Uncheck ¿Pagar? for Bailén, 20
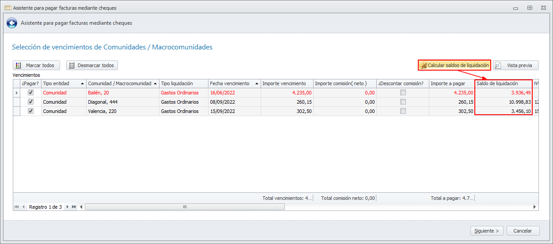This screenshot has width=553, height=244. pyautogui.click(x=30, y=93)
